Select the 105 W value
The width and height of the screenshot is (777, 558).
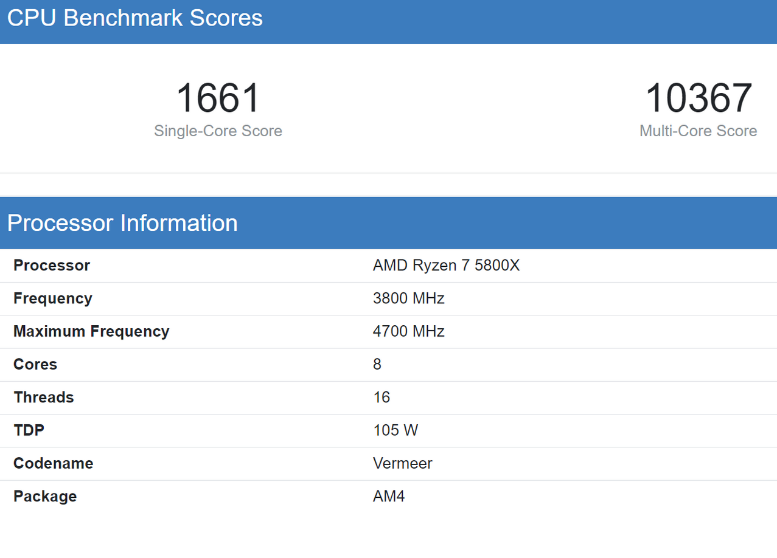click(395, 430)
